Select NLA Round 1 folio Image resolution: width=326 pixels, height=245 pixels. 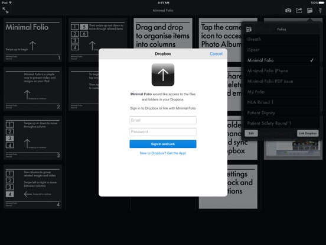coord(282,102)
